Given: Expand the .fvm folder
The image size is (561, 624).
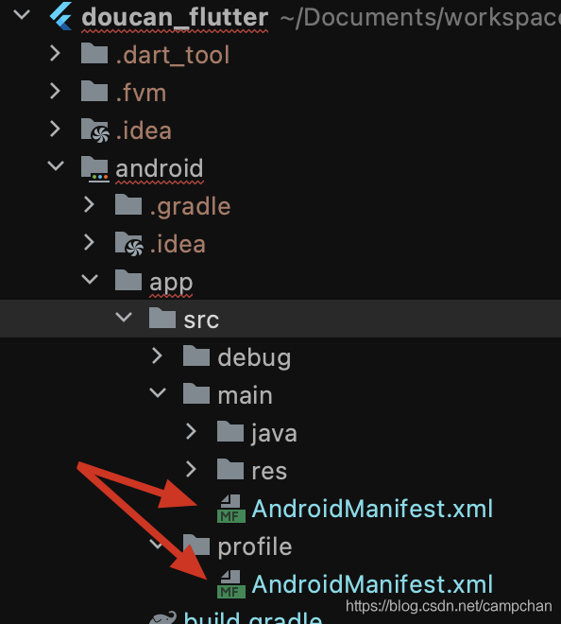Looking at the screenshot, I should pyautogui.click(x=56, y=91).
